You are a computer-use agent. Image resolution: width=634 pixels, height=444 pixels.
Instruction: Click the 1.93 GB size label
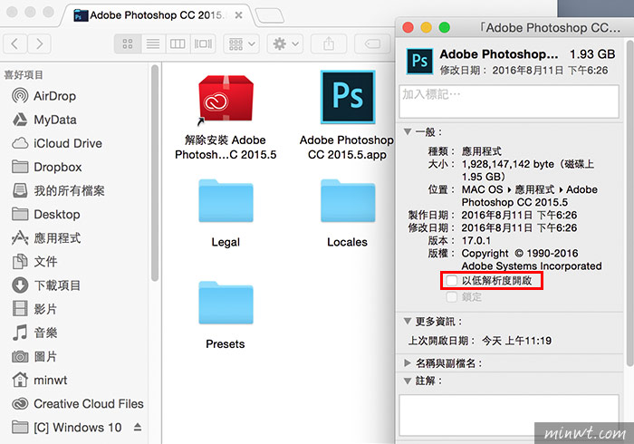tap(592, 53)
